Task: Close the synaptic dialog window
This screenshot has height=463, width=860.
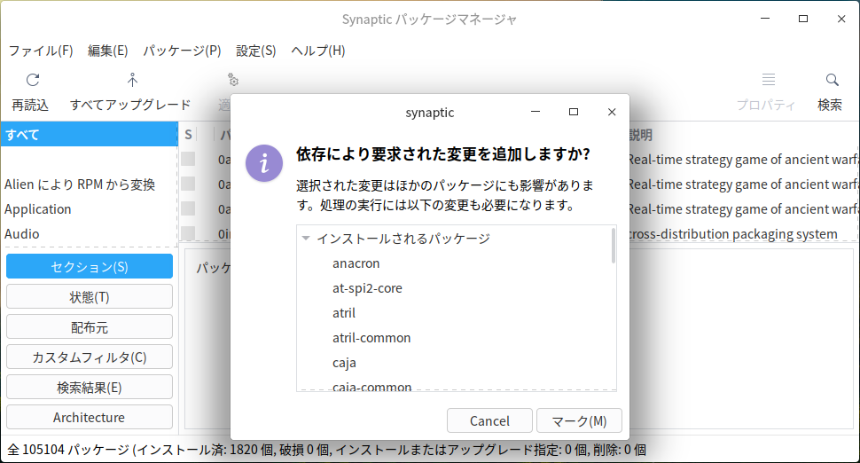Action: point(612,112)
